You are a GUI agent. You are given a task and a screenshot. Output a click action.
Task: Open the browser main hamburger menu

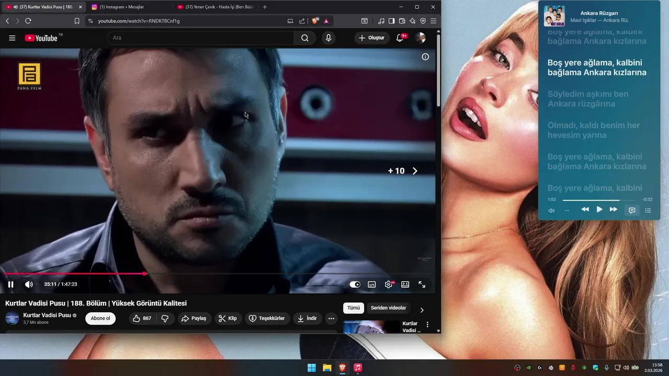tap(433, 21)
